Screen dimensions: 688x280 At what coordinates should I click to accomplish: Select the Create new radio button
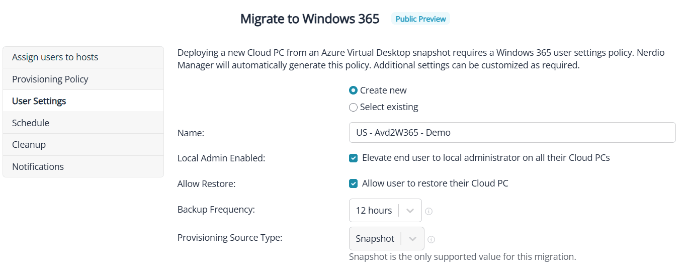point(354,90)
